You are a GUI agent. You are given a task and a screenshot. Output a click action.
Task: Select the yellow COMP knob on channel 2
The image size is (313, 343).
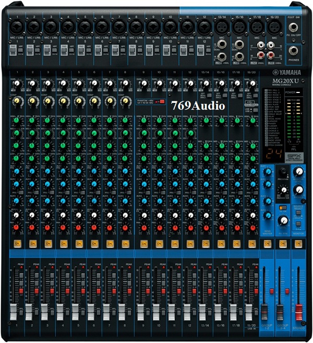point(32,101)
